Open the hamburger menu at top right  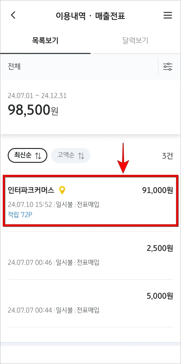pyautogui.click(x=168, y=15)
